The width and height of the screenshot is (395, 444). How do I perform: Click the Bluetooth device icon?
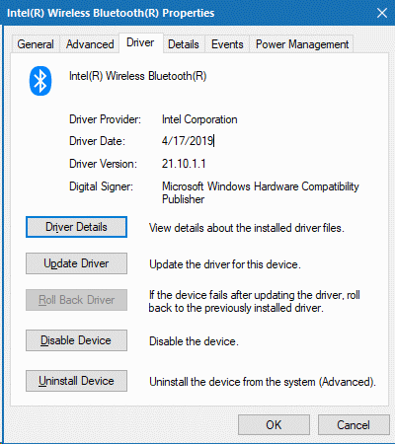pos(40,81)
